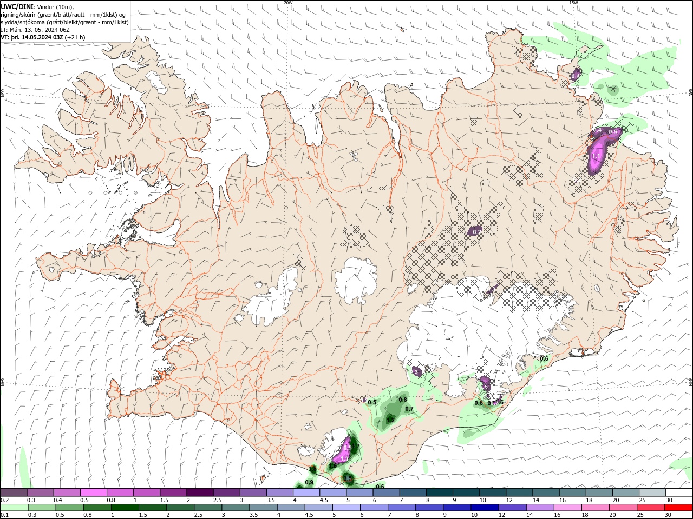Select the 'IT: Mán. 13. 05. 2024 06Z' line
Image resolution: width=693 pixels, height=519 pixels.
[36, 30]
